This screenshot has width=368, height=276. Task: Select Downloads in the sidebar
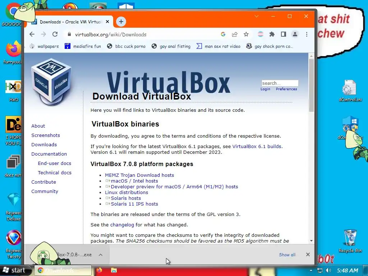click(44, 144)
